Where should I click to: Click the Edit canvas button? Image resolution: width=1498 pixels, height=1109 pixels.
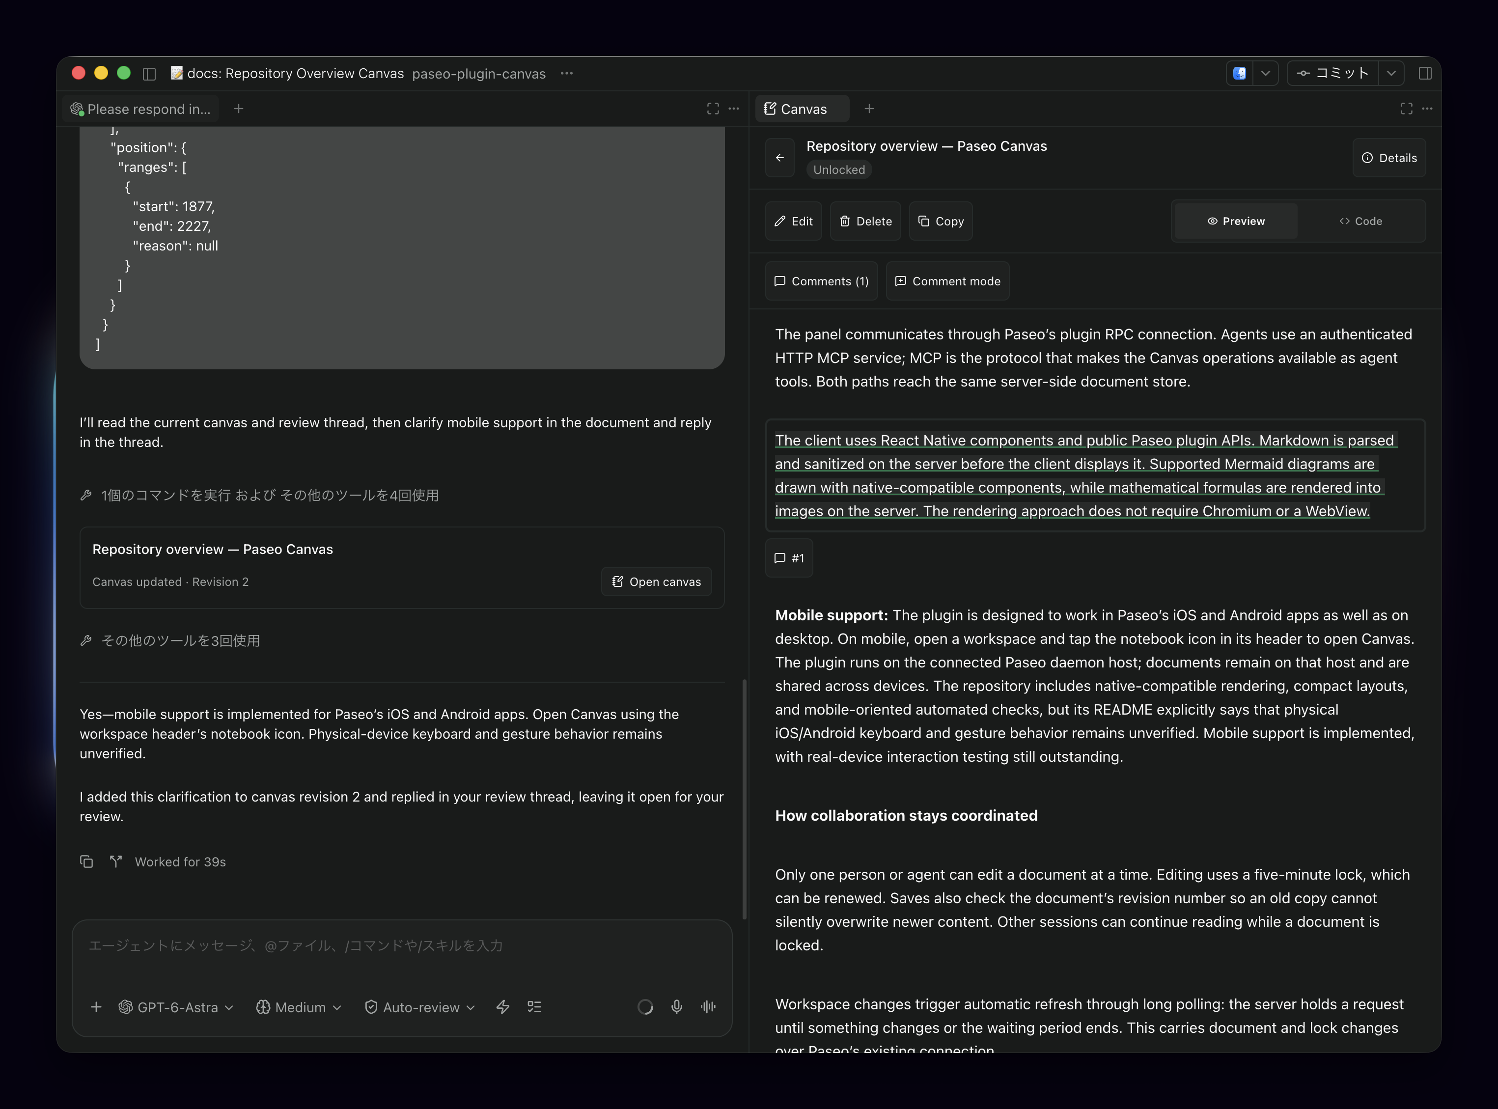tap(793, 222)
